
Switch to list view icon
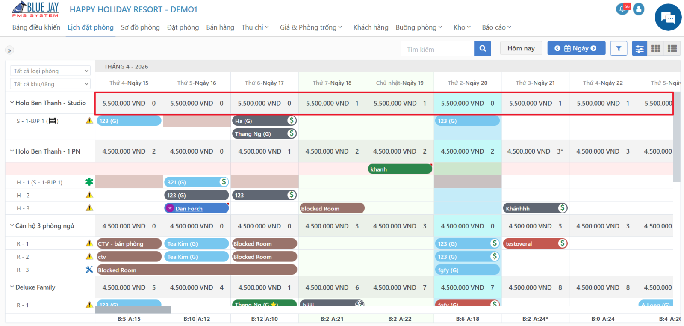click(672, 49)
